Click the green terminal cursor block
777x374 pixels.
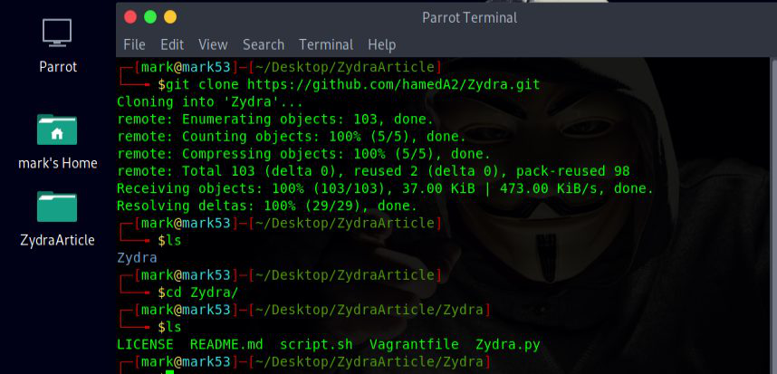169,371
